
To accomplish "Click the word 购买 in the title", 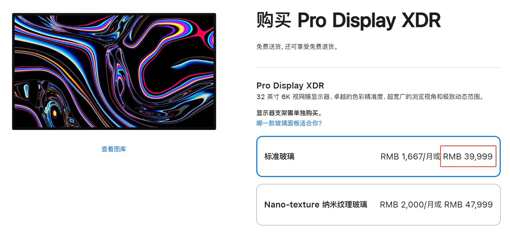I will point(274,21).
